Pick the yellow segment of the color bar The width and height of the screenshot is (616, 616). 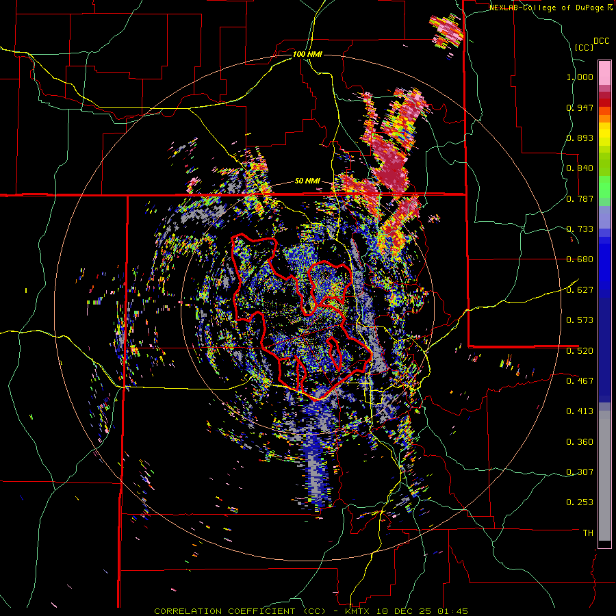click(604, 135)
